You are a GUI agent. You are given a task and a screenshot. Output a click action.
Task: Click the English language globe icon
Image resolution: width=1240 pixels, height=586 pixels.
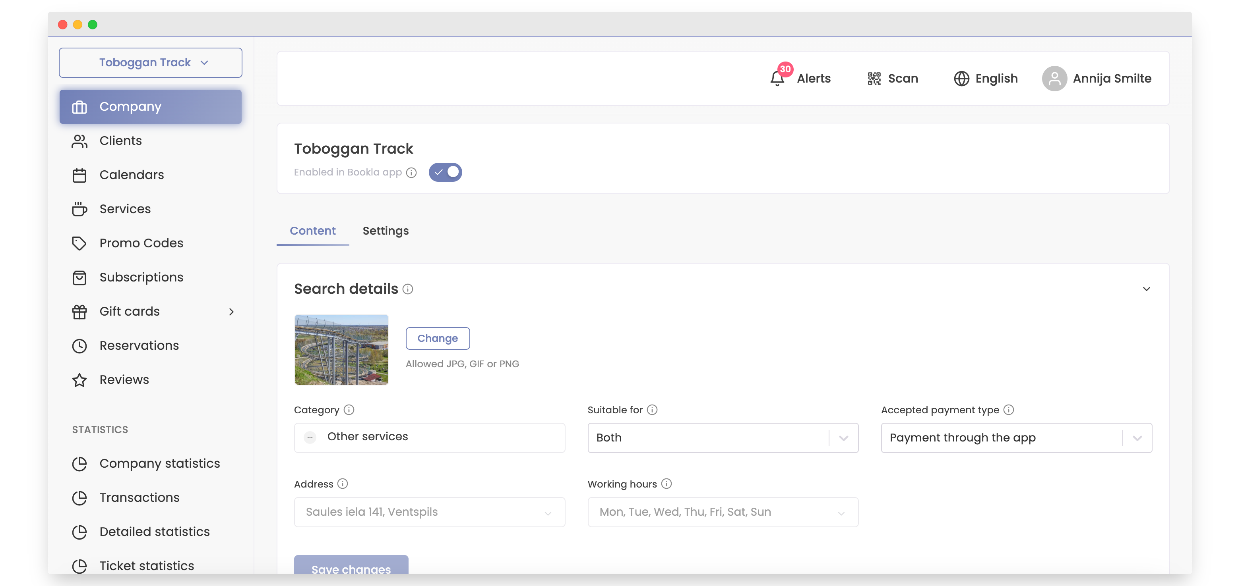click(961, 78)
